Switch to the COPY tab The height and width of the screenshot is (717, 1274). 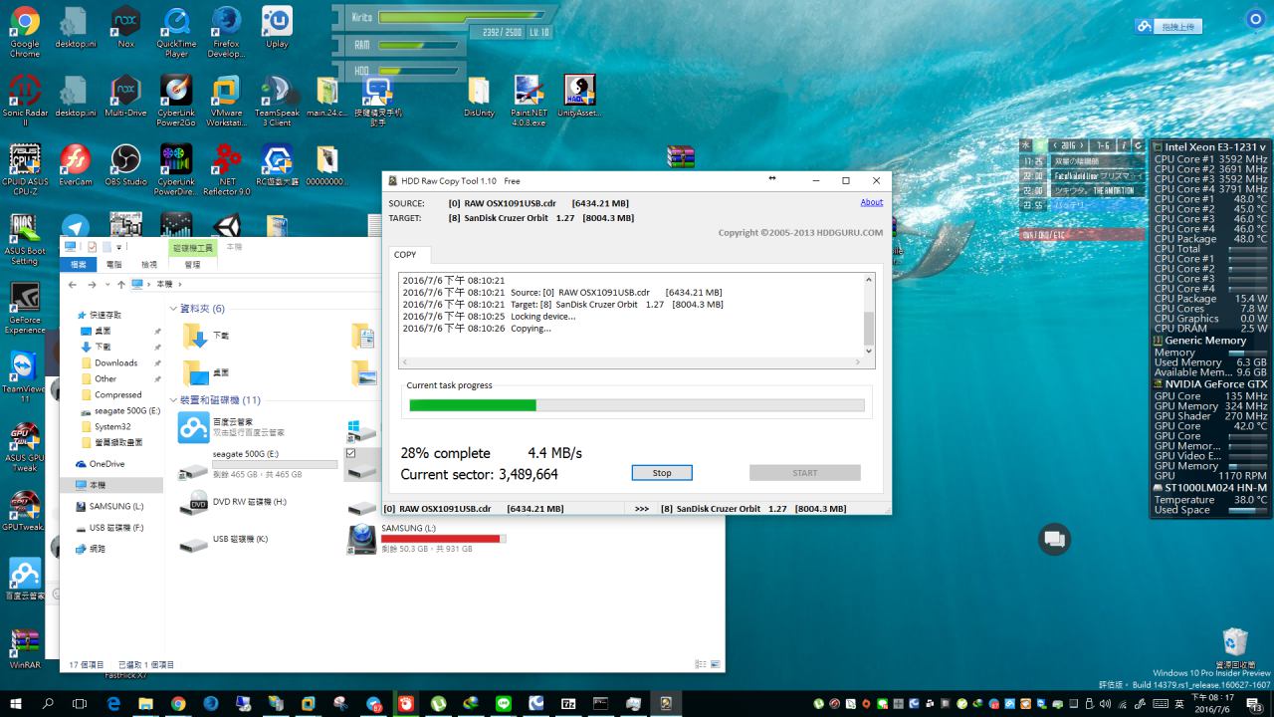[406, 255]
